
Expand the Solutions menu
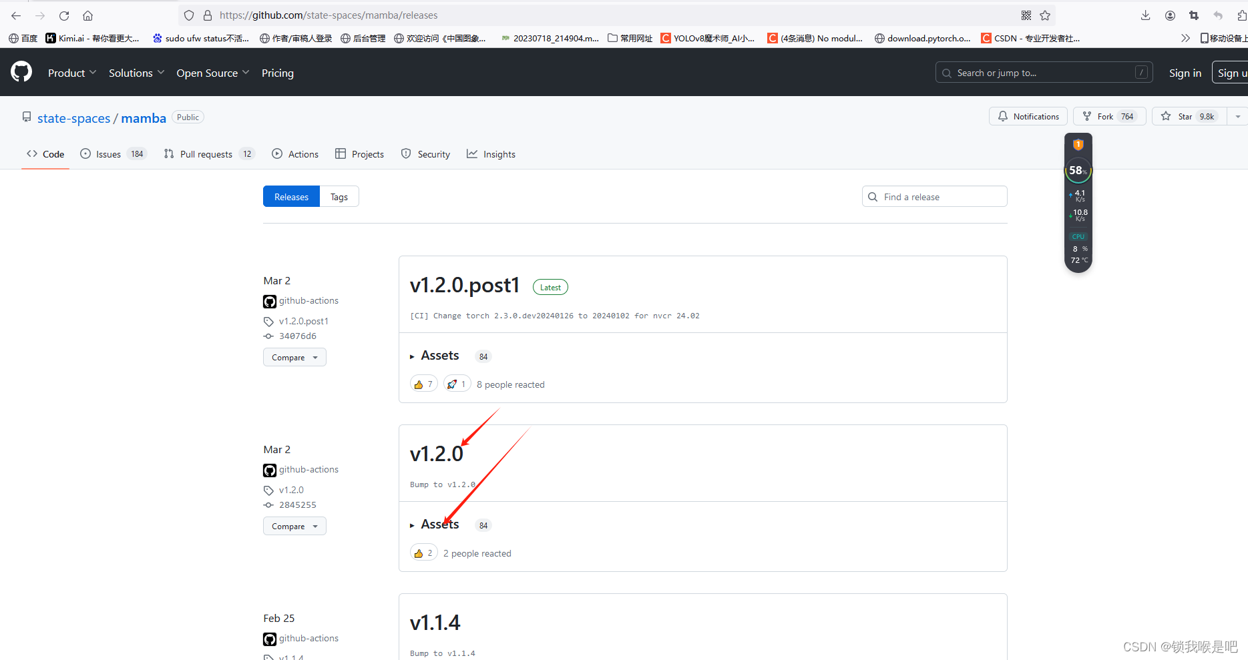click(x=136, y=73)
